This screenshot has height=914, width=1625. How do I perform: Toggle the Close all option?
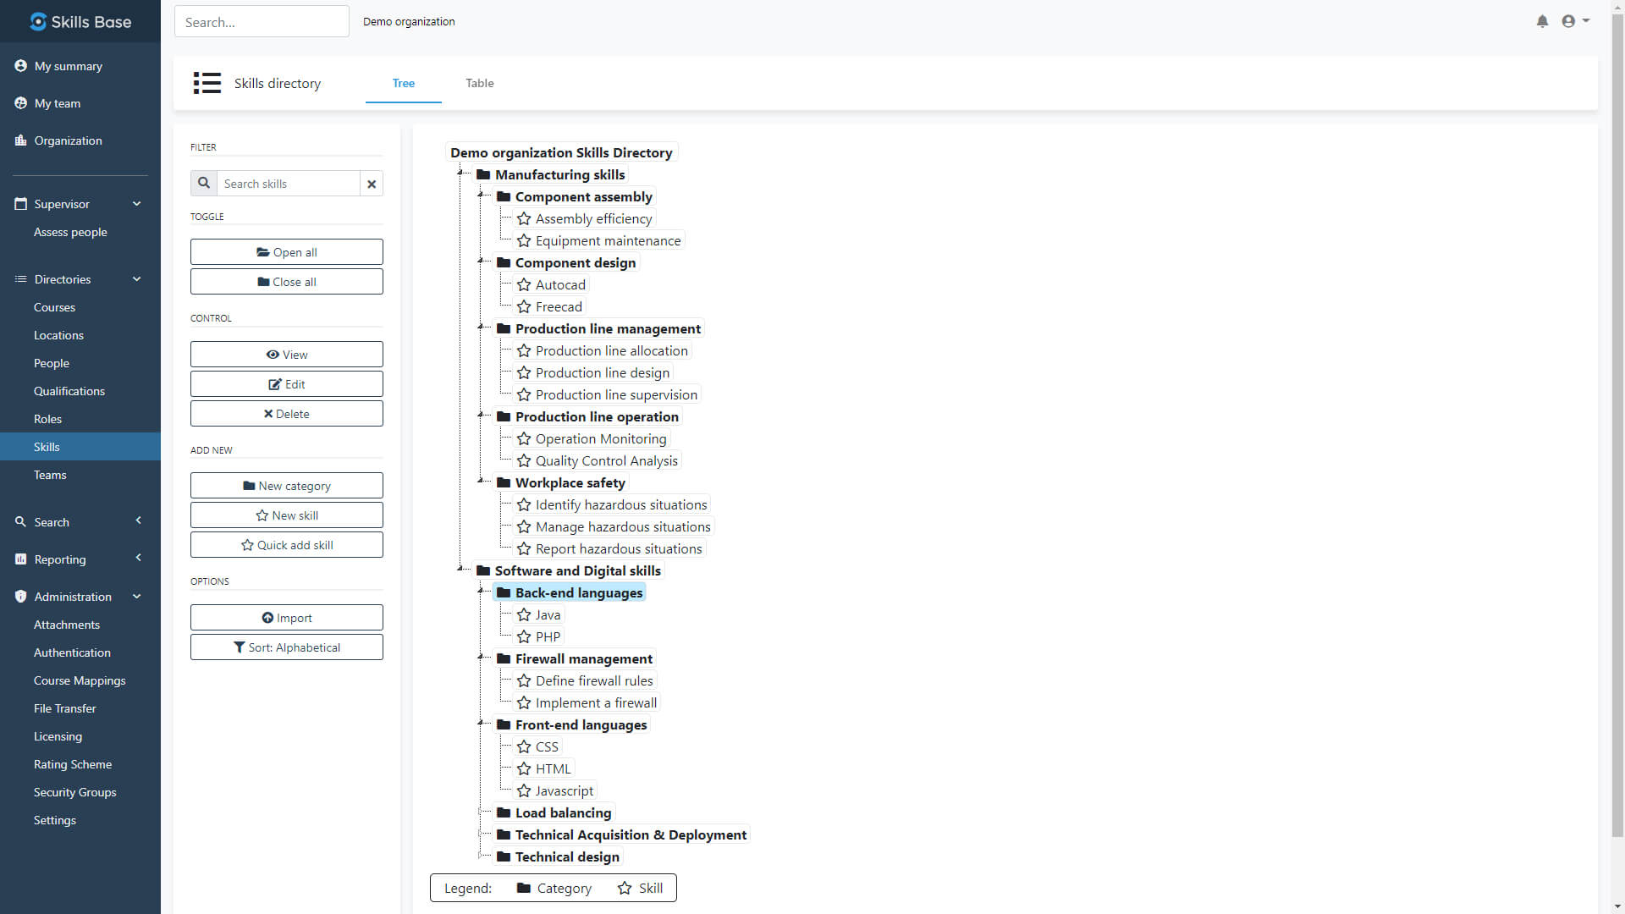click(286, 281)
